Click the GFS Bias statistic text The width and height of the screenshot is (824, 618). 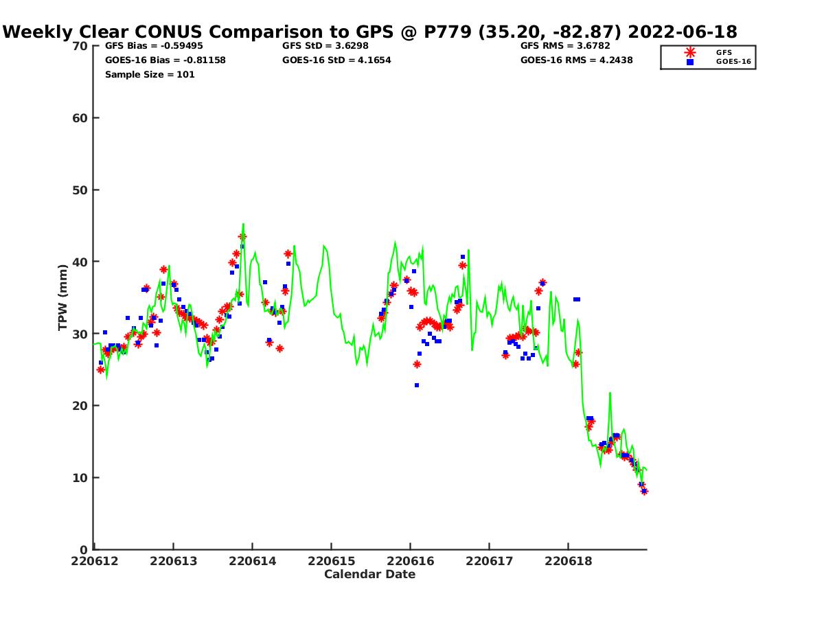tap(154, 46)
